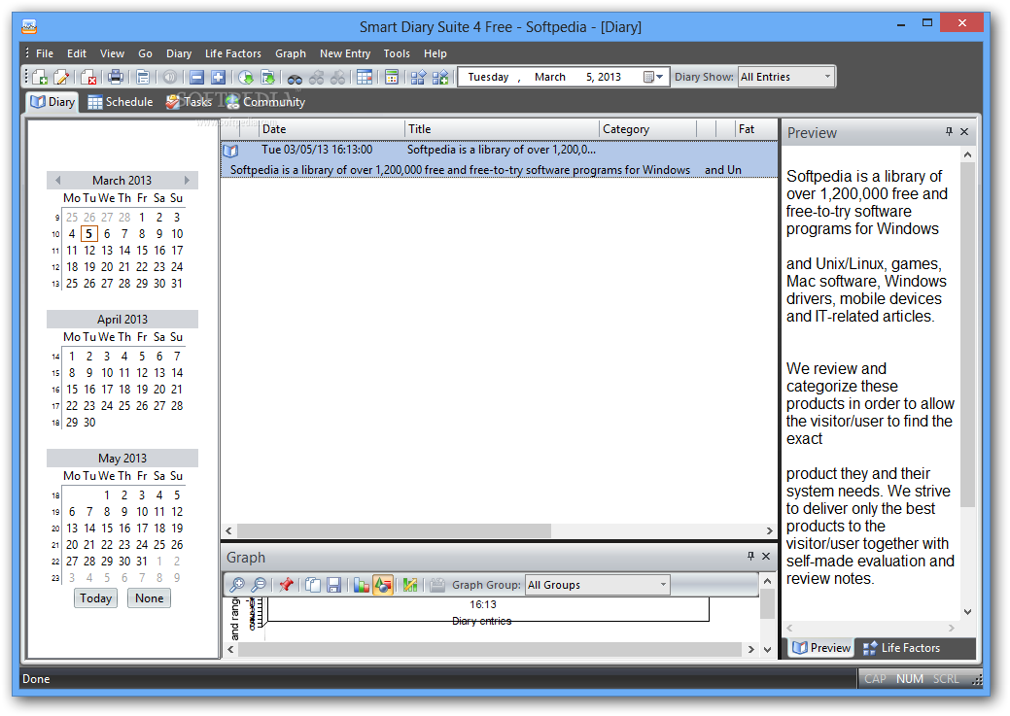Select the Diary tab
The image size is (1010, 716).
point(52,102)
